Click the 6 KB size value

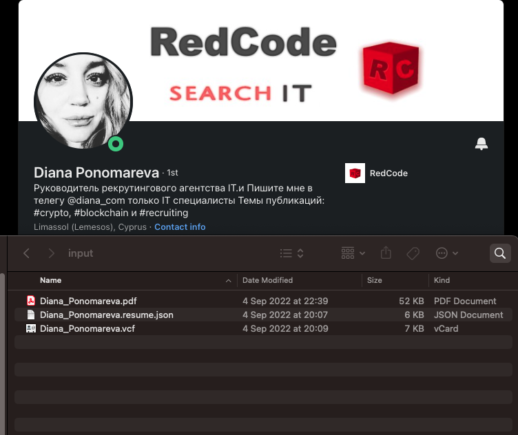tap(414, 315)
